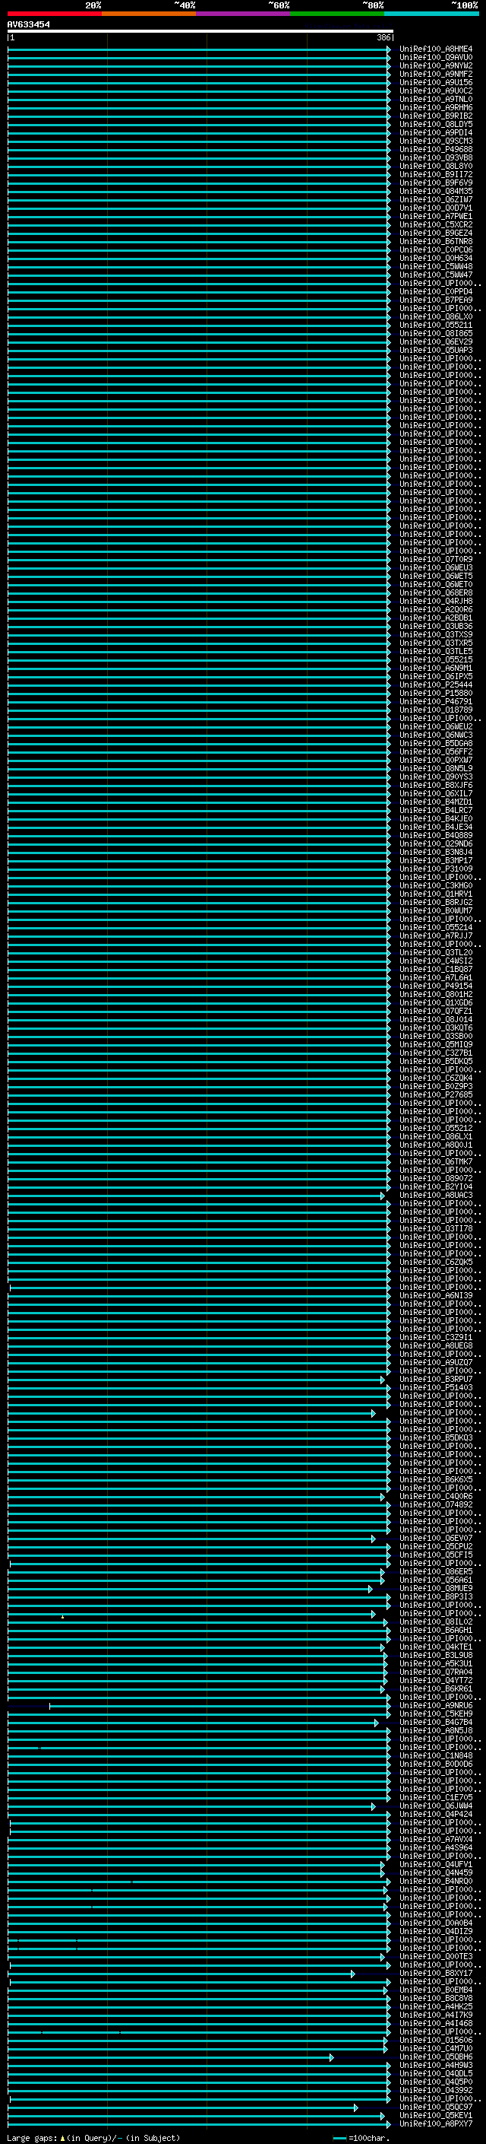Select label UniRef100_Q84M35
The width and height of the screenshot is (486, 2144).
[435, 192]
